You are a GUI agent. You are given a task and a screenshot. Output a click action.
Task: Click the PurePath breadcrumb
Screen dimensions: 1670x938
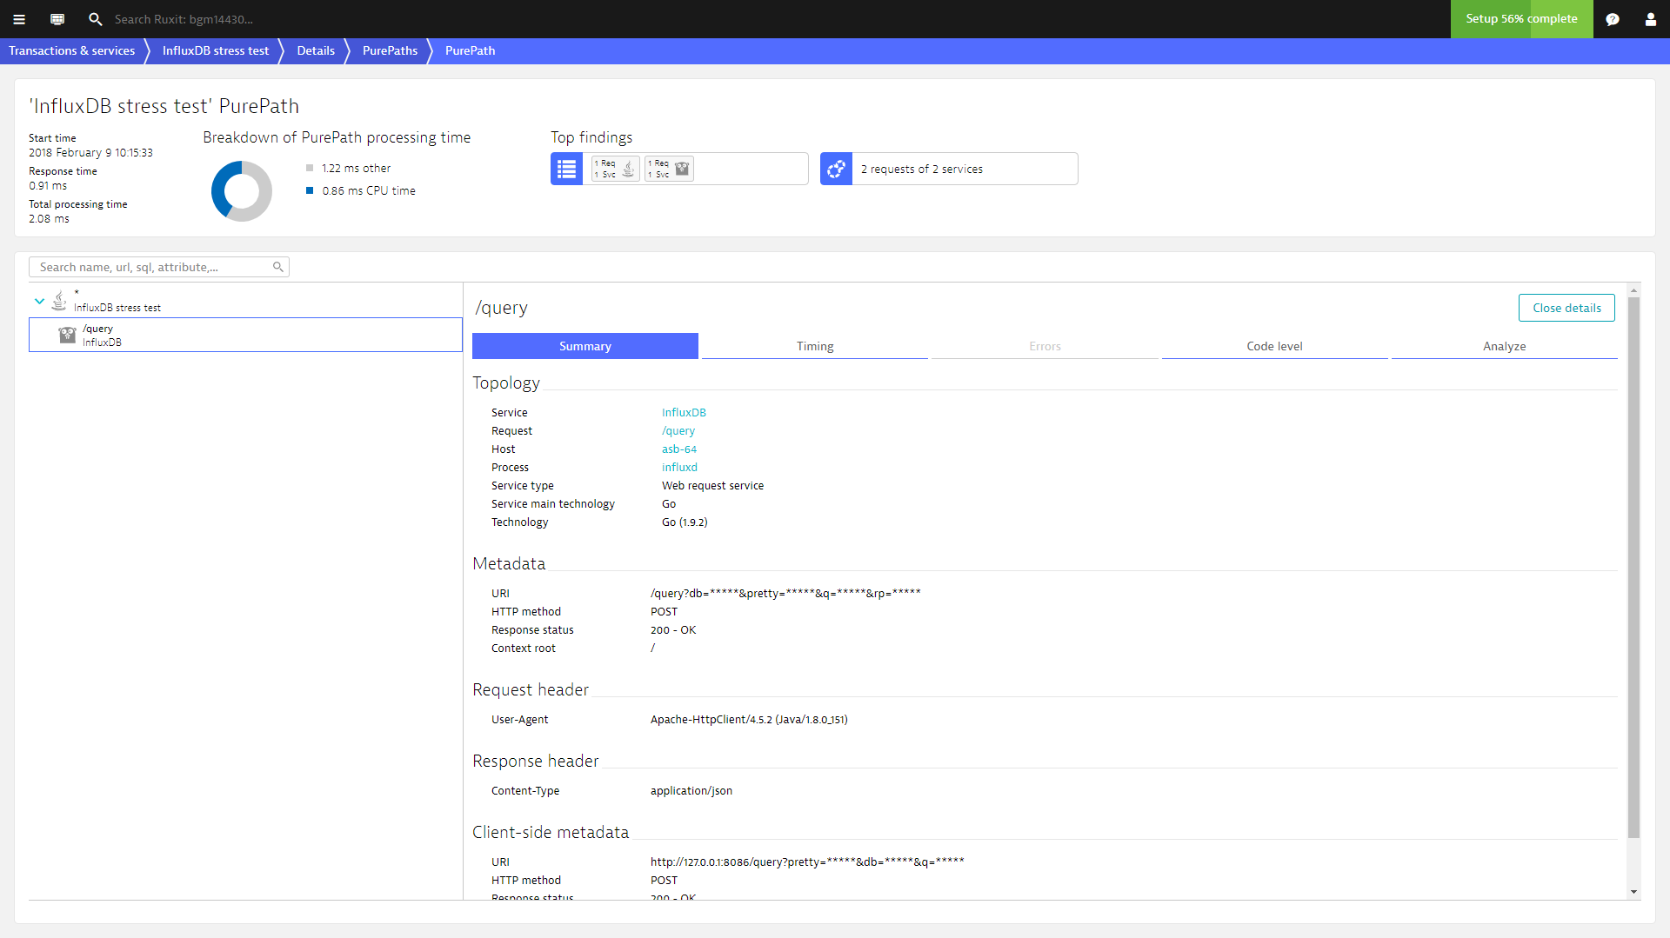tap(470, 50)
